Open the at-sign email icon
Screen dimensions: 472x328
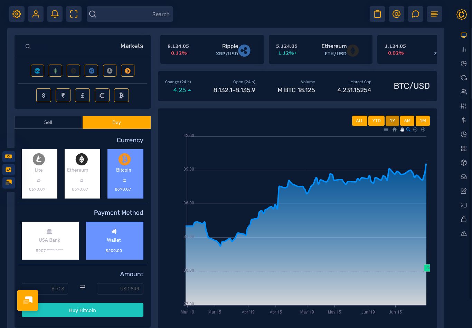[x=396, y=14]
